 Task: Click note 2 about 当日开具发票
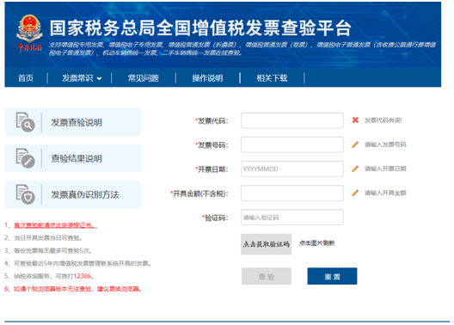coord(44,238)
